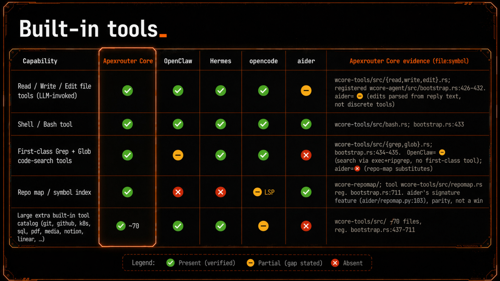500x281 pixels.
Task: Click Hermes checkmark in Shell/Bash row
Action: pos(221,124)
